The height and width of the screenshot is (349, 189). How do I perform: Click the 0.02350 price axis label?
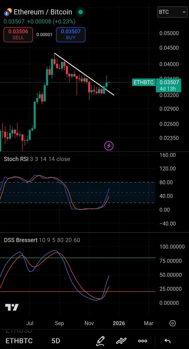coord(169,138)
